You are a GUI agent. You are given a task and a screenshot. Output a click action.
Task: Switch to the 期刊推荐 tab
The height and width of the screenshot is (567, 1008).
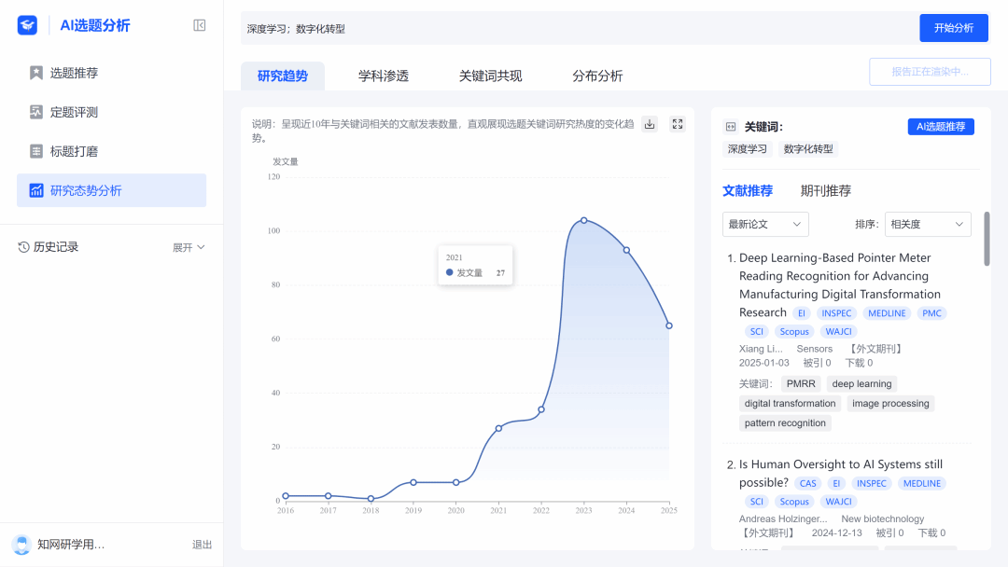pyautogui.click(x=826, y=191)
